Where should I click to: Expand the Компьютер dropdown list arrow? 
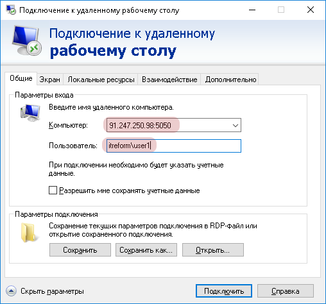[236, 125]
